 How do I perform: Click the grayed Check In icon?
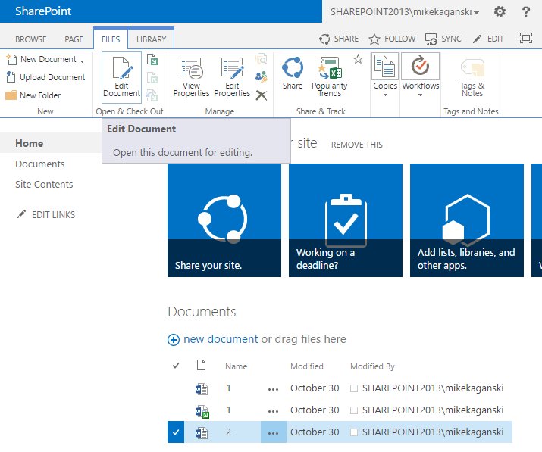click(x=152, y=78)
